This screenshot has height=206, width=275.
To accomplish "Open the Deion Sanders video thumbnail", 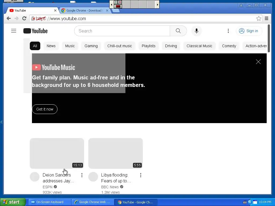I will coord(57,153).
